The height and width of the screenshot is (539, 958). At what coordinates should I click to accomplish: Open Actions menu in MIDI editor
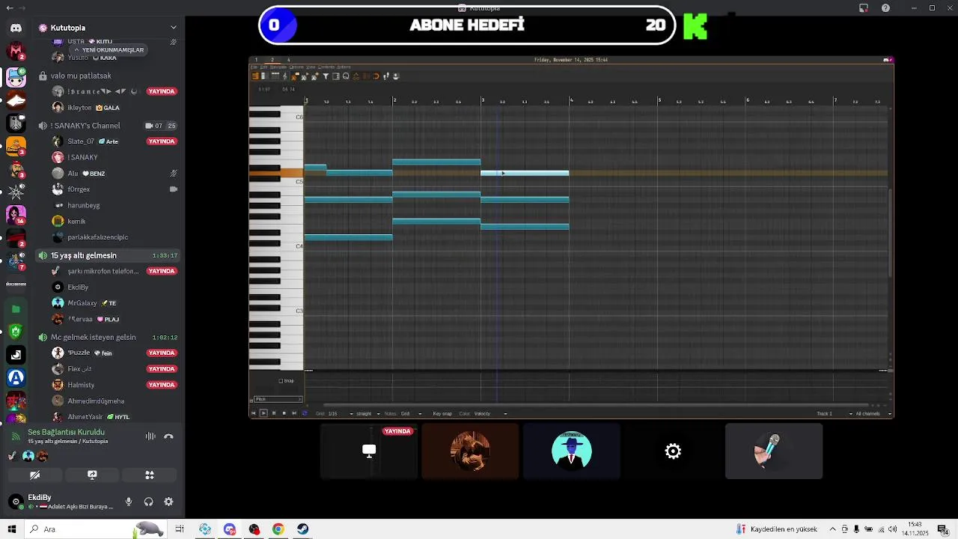(x=344, y=67)
